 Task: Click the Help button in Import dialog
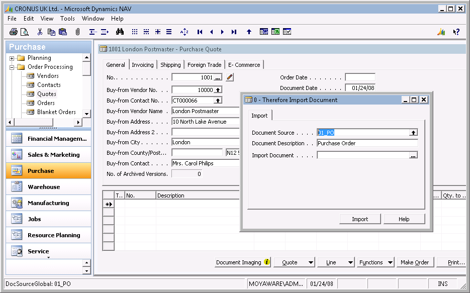point(404,219)
